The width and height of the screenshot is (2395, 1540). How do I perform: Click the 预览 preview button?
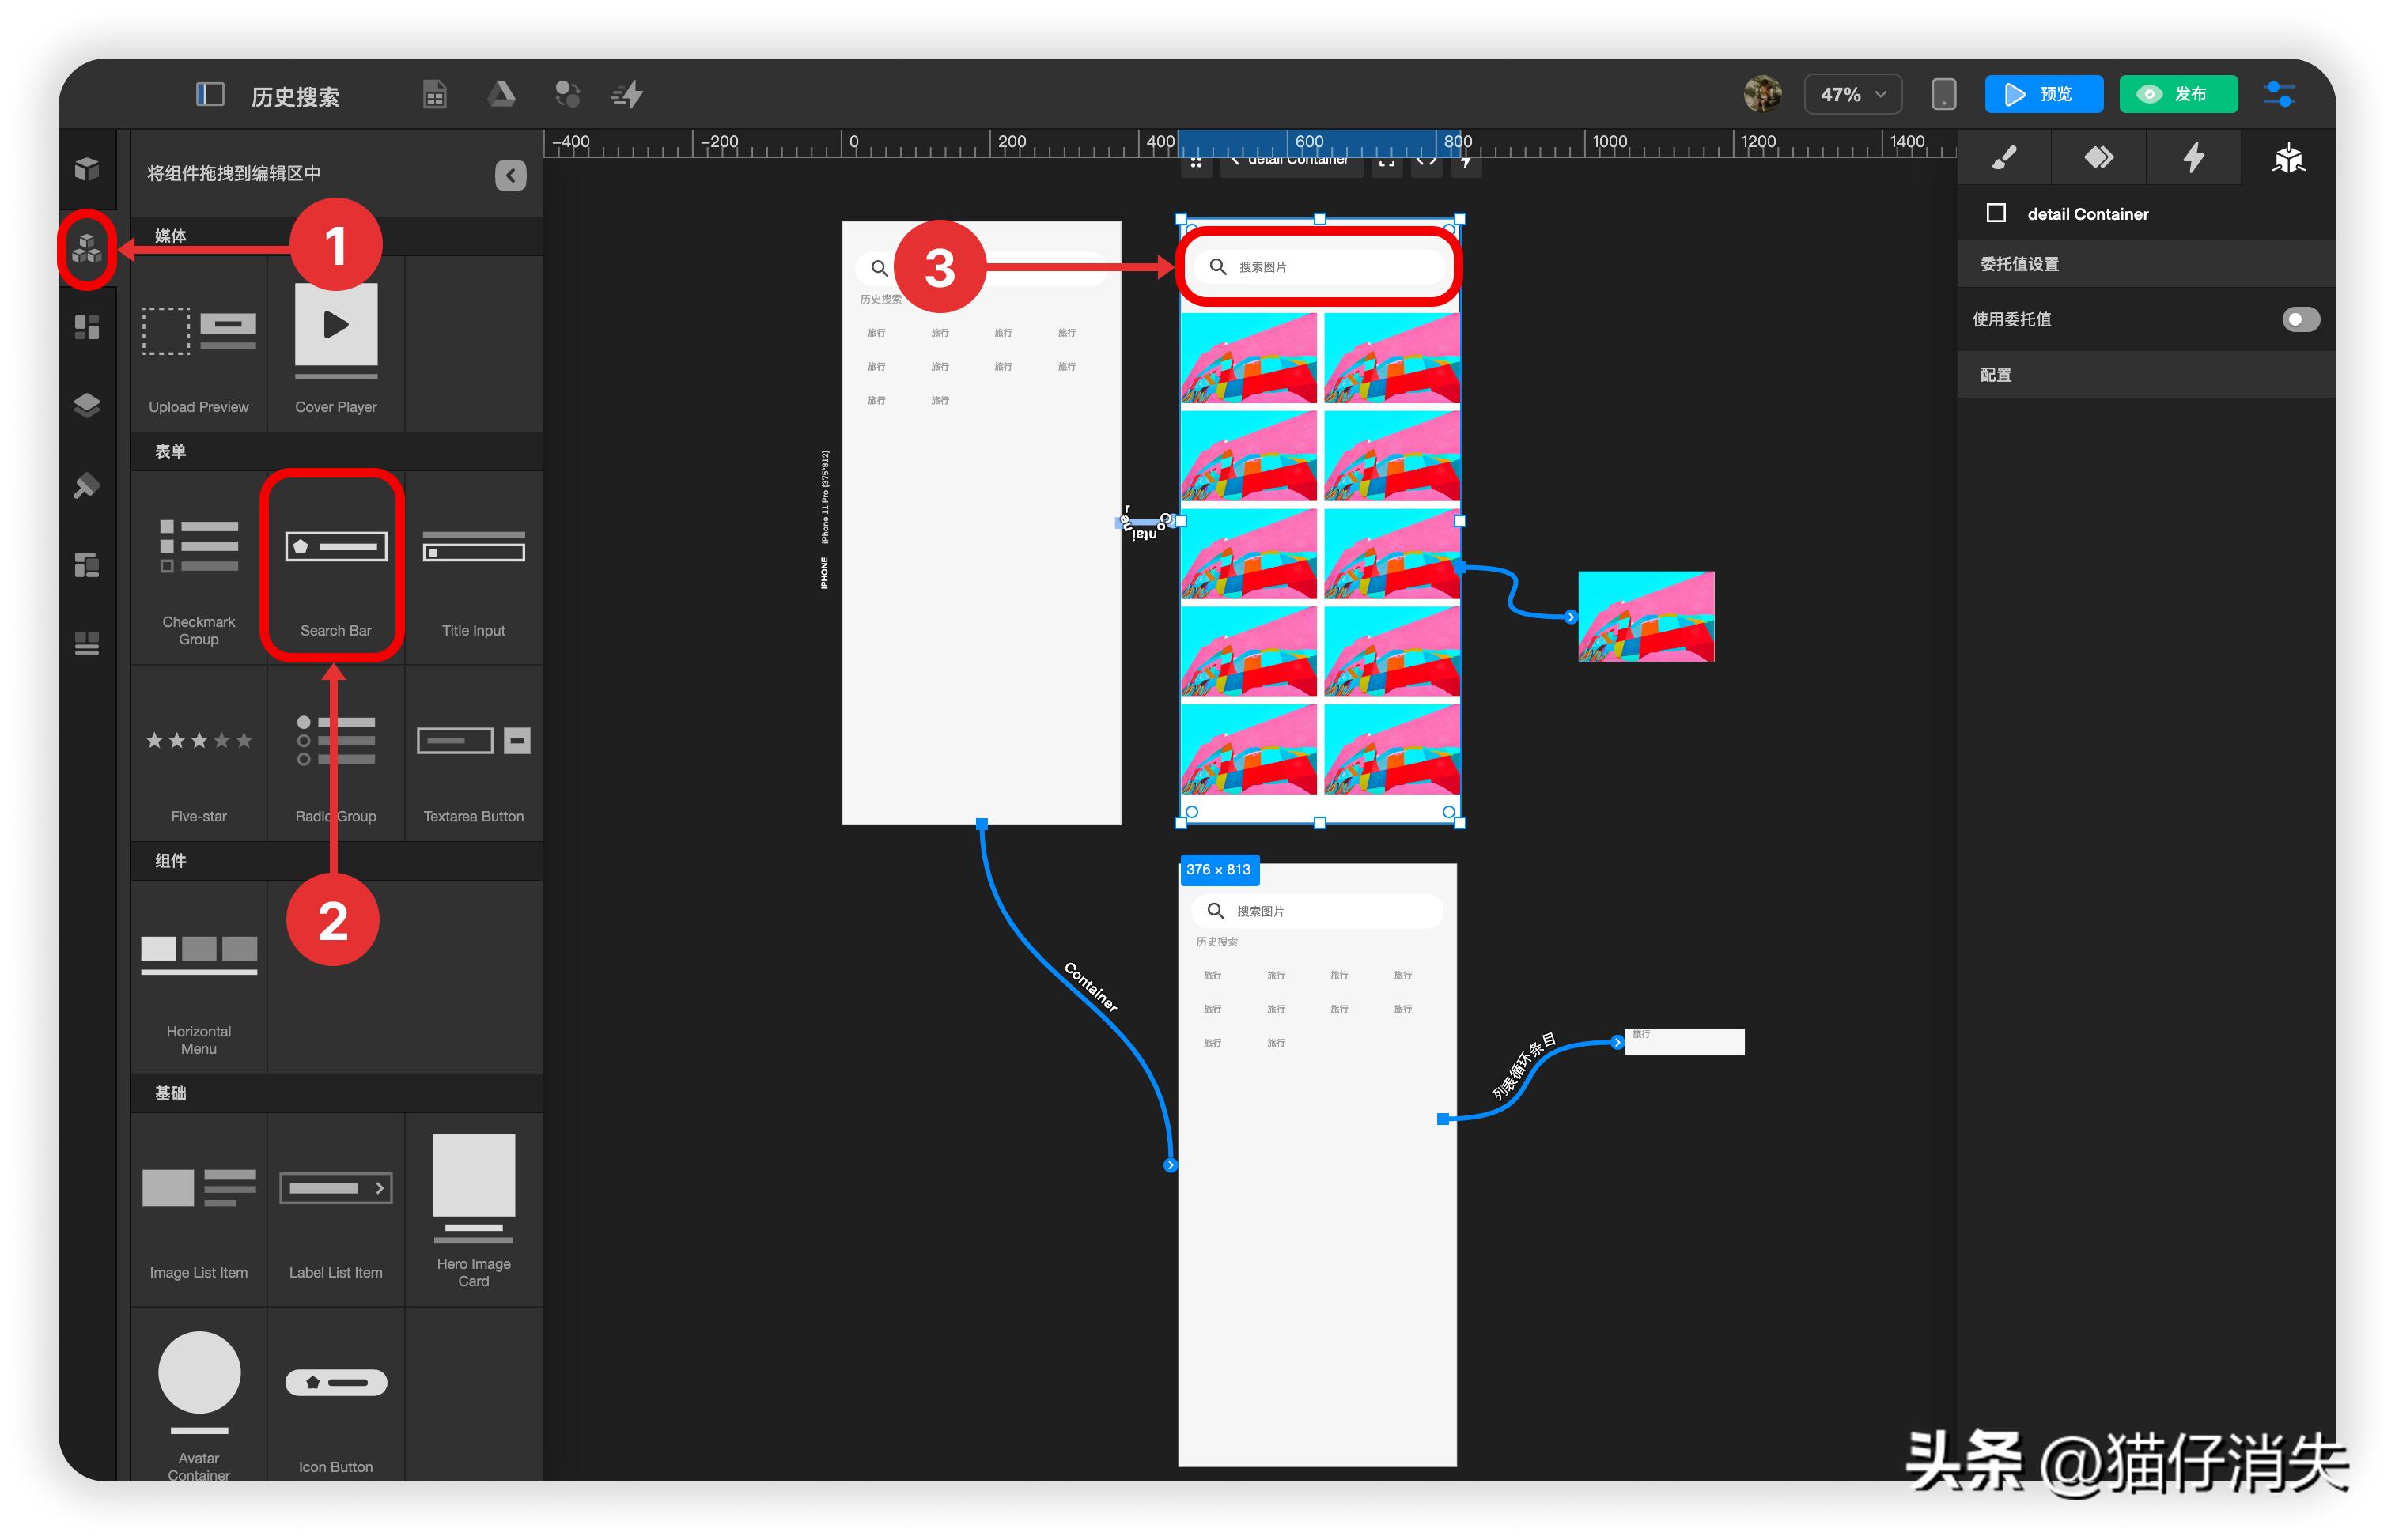click(x=2043, y=95)
